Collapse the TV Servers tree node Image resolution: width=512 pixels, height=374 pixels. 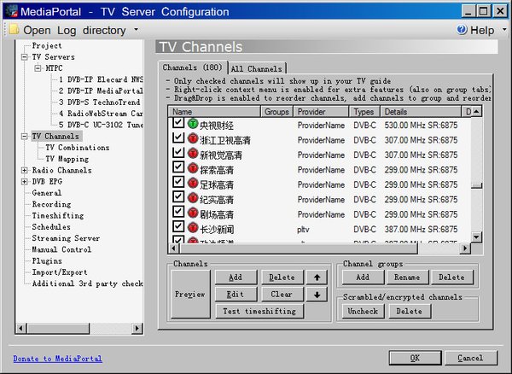click(24, 57)
